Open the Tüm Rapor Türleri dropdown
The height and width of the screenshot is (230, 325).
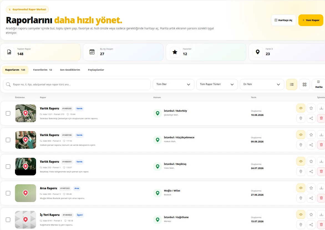click(x=217, y=84)
